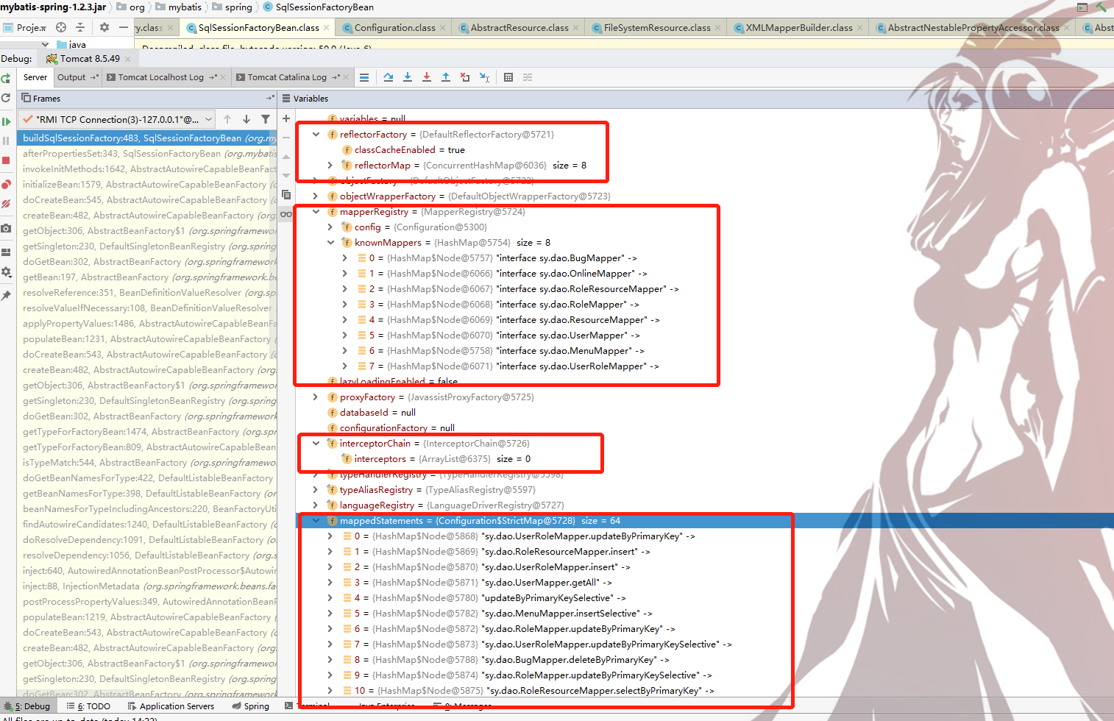Screen dimensions: 1114x721
Task: Pin the debug tab
Action: click(6, 296)
